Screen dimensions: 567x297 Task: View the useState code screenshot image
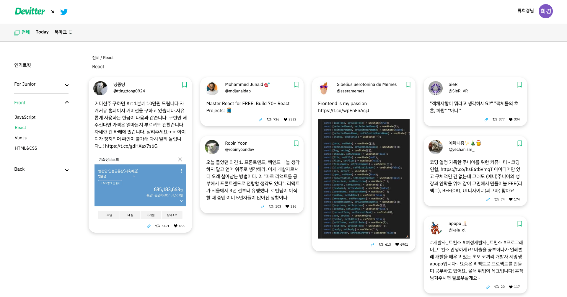tap(364, 179)
